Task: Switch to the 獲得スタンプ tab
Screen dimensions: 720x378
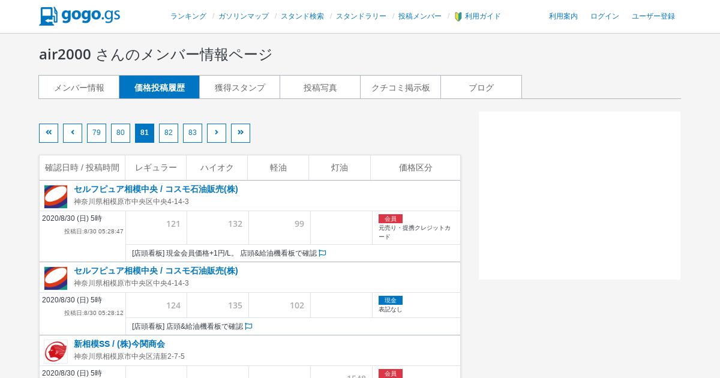Action: 240,87
